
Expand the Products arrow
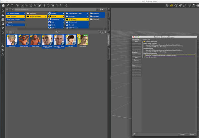coord(24,22)
